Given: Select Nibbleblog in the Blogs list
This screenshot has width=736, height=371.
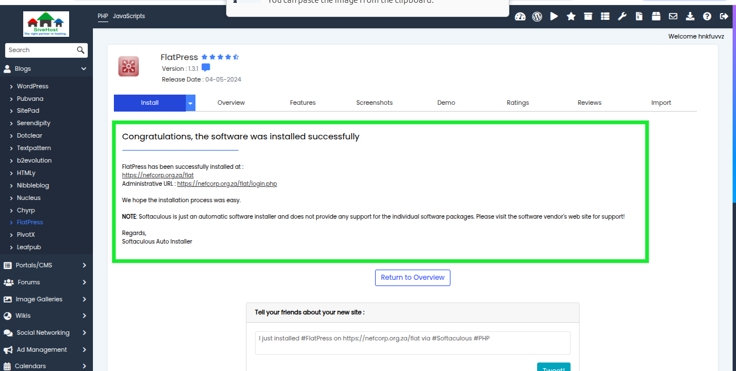Looking at the screenshot, I should click(x=33, y=185).
